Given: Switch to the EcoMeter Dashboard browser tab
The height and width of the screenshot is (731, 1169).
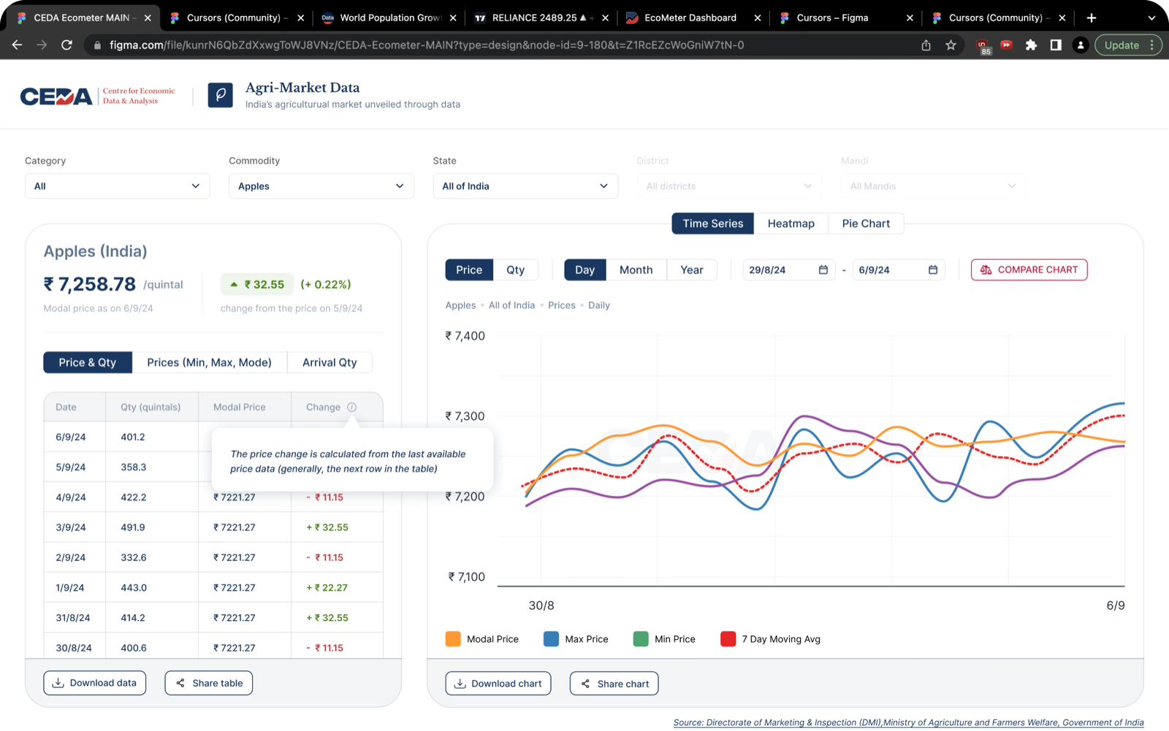Looking at the screenshot, I should [x=690, y=18].
